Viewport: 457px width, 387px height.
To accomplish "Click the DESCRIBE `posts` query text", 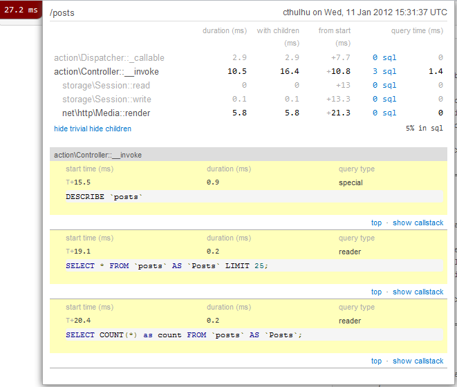I will click(104, 197).
